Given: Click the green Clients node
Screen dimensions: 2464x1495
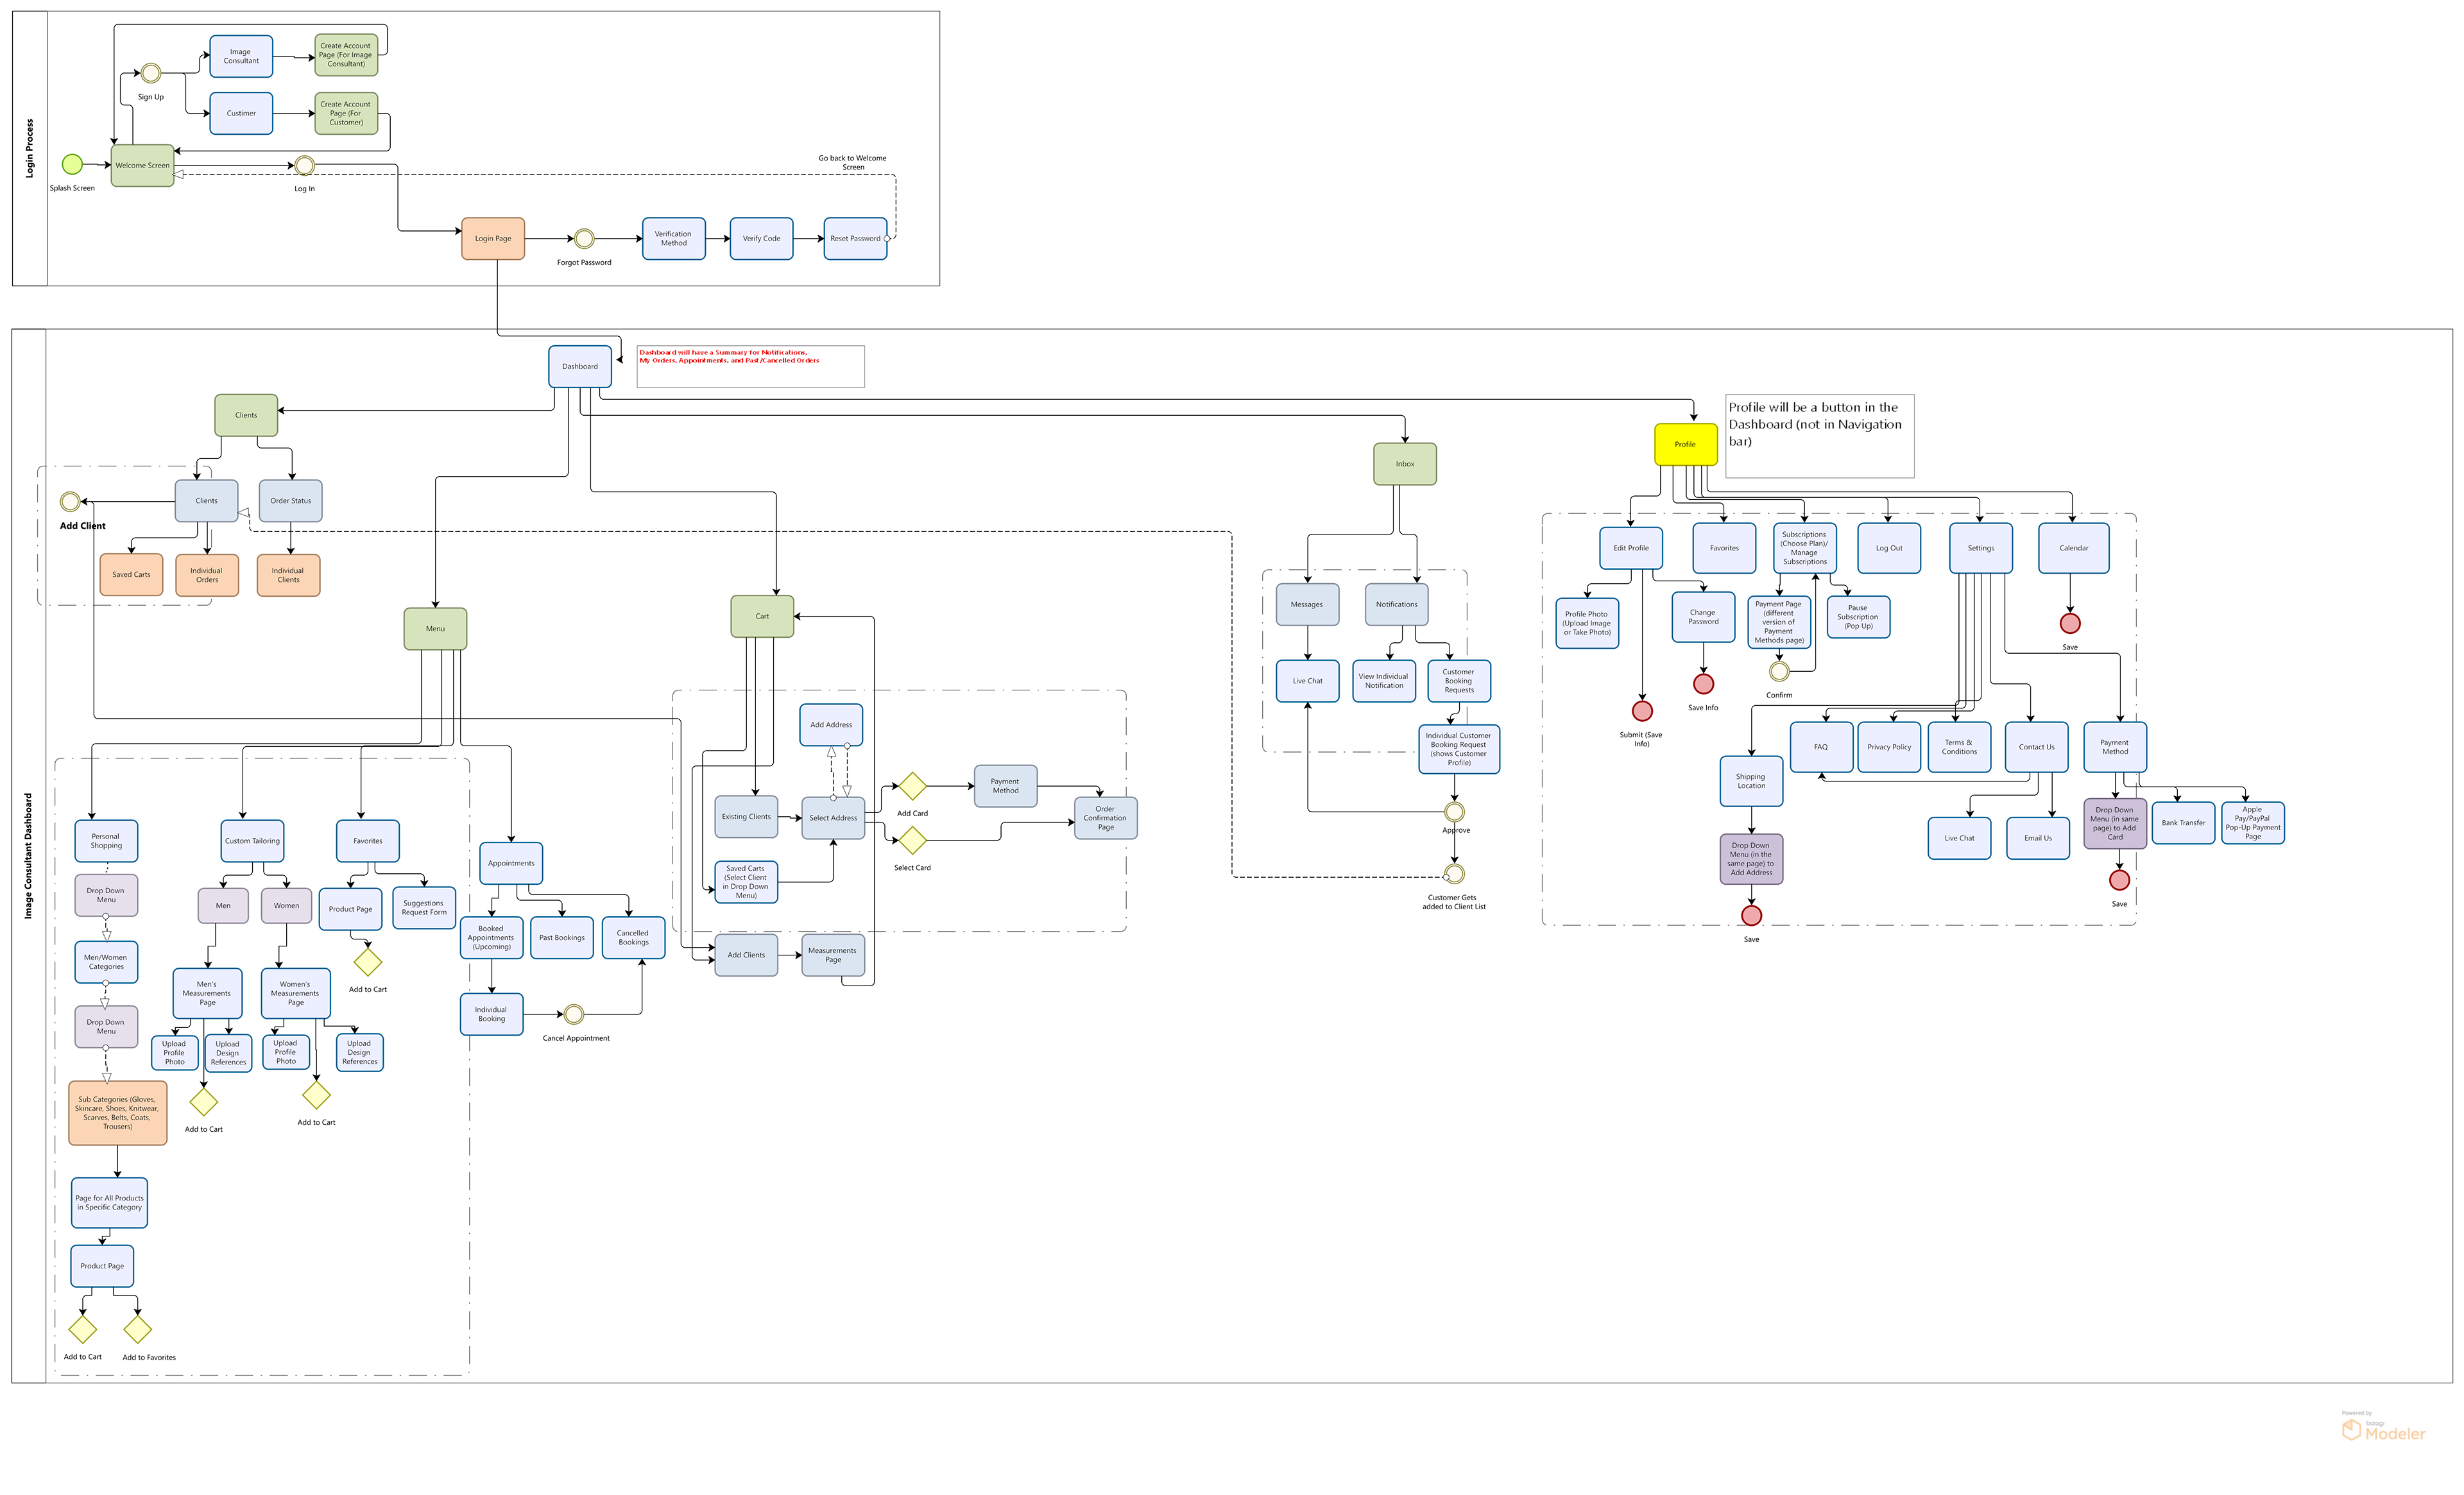Looking at the screenshot, I should coord(246,415).
